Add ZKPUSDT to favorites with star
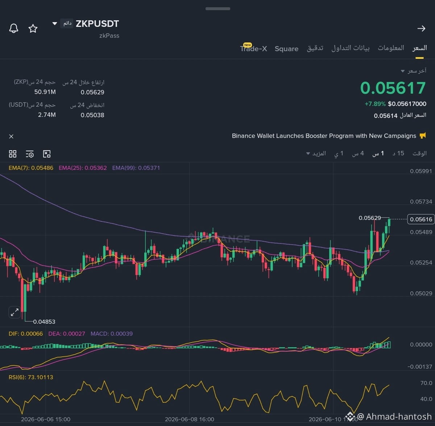The height and width of the screenshot is (426, 435). pos(33,28)
